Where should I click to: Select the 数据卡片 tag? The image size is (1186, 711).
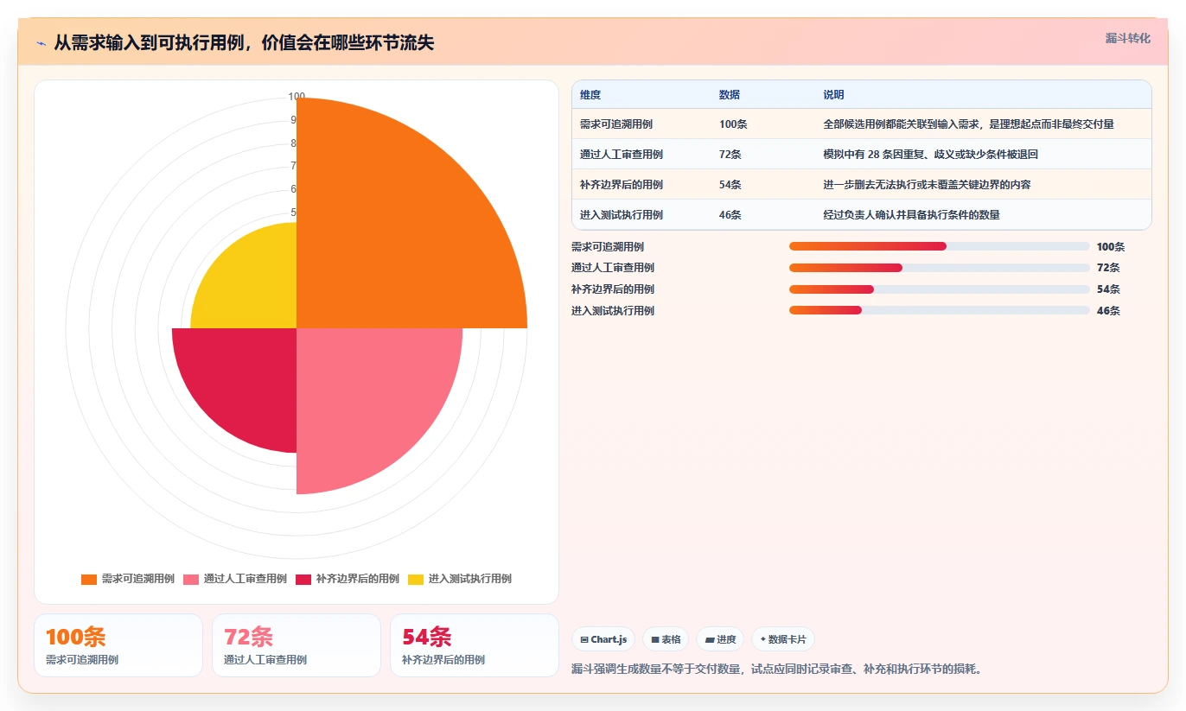click(783, 639)
